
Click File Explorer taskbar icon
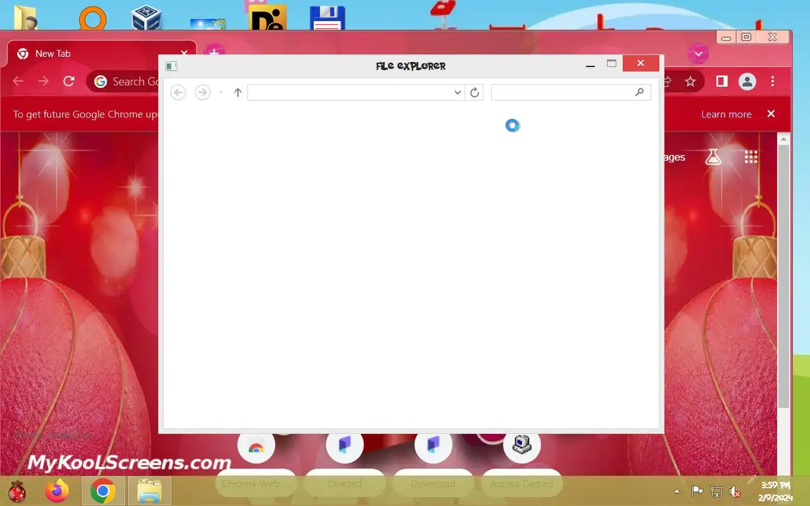pos(150,491)
